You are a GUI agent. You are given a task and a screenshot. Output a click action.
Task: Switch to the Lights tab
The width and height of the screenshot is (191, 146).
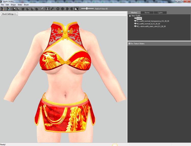(x=160, y=13)
